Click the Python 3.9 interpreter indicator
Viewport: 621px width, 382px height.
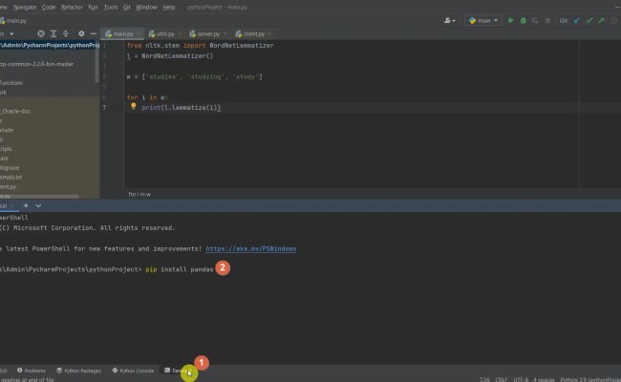pos(590,379)
